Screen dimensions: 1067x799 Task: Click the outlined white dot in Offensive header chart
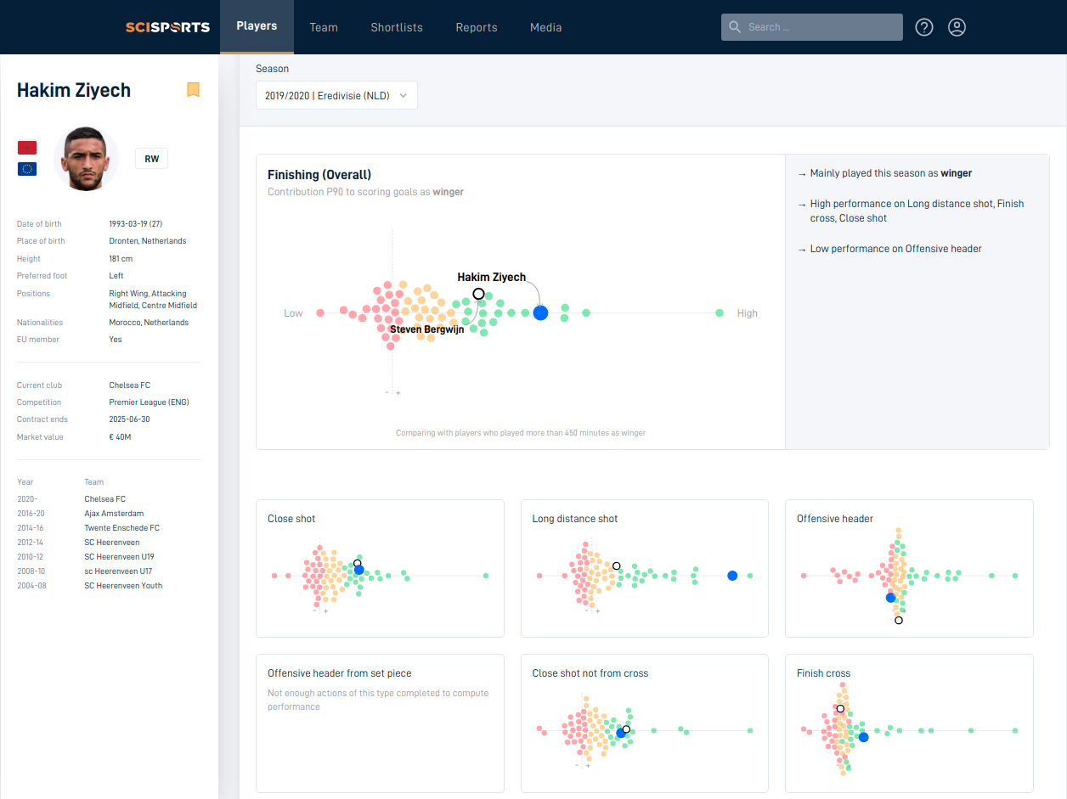click(899, 620)
